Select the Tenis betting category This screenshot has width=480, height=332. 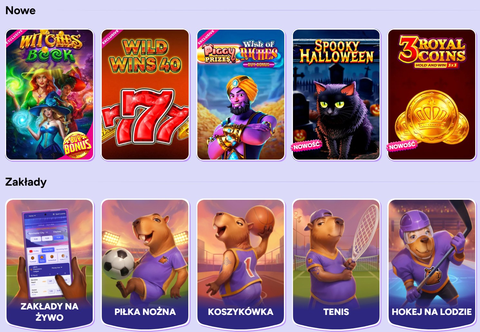coord(336,264)
